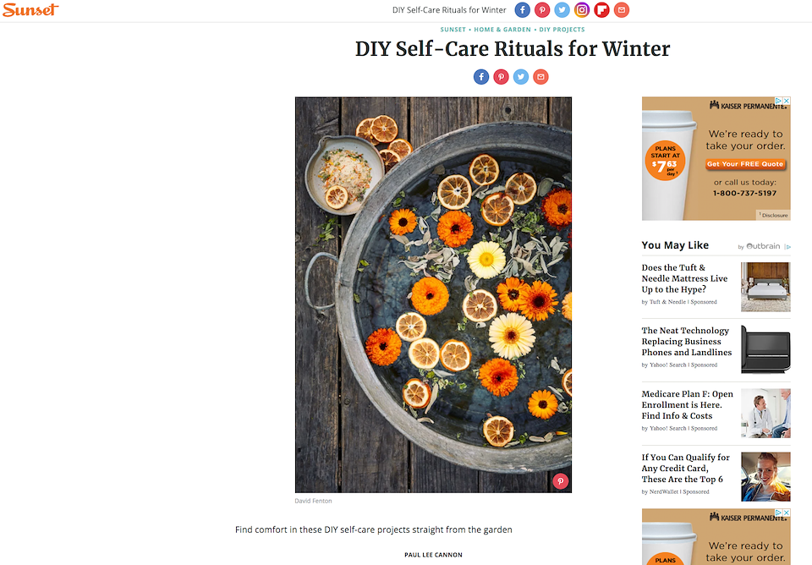The width and height of the screenshot is (812, 565).
Task: Click Get Your FREE Quote button
Action: point(745,164)
